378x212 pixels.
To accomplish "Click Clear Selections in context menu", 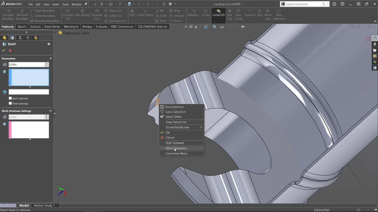I will click(x=176, y=122).
